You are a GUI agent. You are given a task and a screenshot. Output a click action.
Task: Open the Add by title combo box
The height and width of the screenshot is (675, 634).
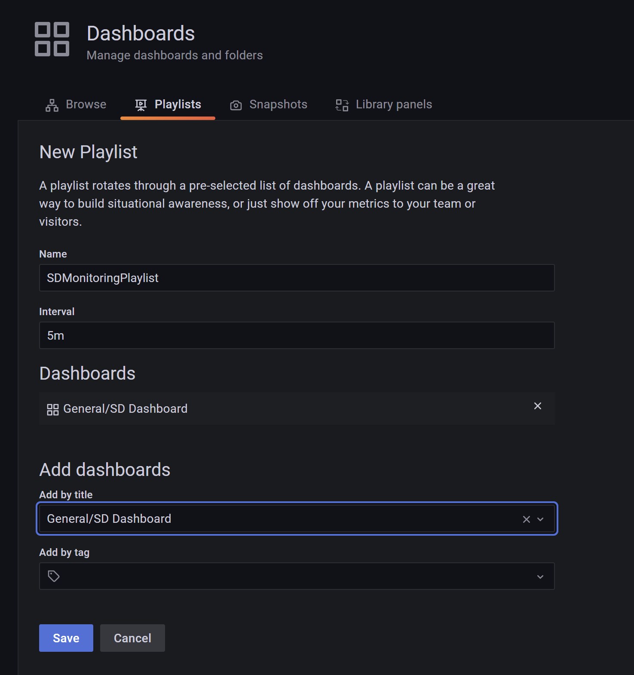point(279,519)
